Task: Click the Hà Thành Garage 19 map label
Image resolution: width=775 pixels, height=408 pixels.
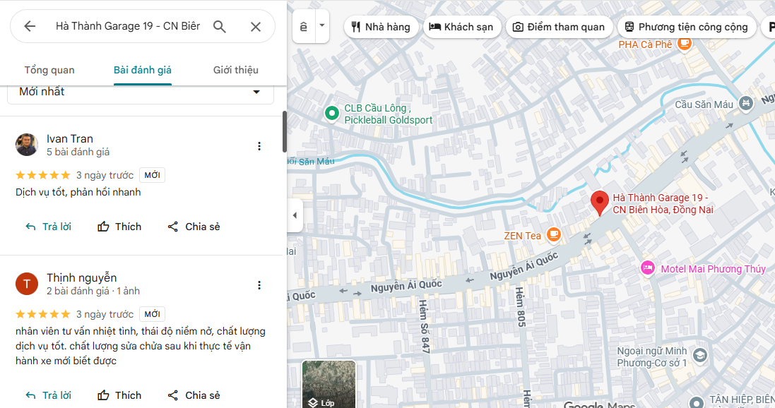Action: [663, 203]
